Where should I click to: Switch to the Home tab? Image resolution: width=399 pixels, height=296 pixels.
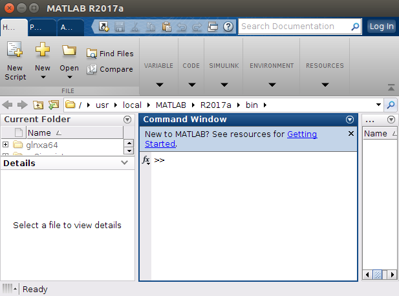(x=14, y=27)
